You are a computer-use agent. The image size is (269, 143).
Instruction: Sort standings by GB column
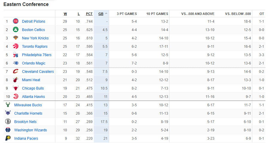coord(101,14)
